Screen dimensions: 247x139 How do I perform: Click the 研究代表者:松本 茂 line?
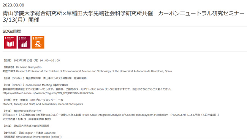(27, 119)
